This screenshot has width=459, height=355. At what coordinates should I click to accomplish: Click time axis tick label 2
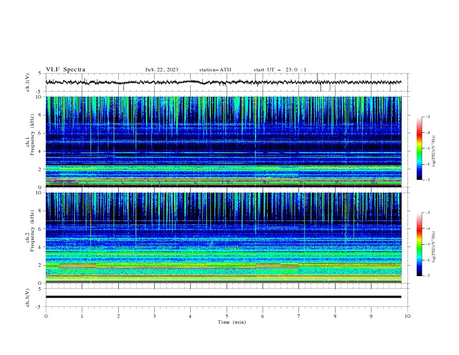point(118,316)
